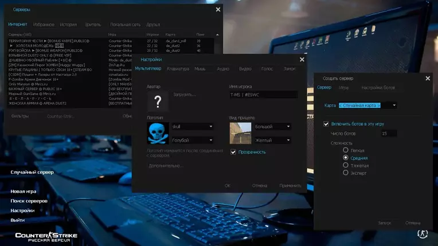This screenshot has width=438, height=246.
Task: Click the Игроки column header
Action: tap(153, 34)
